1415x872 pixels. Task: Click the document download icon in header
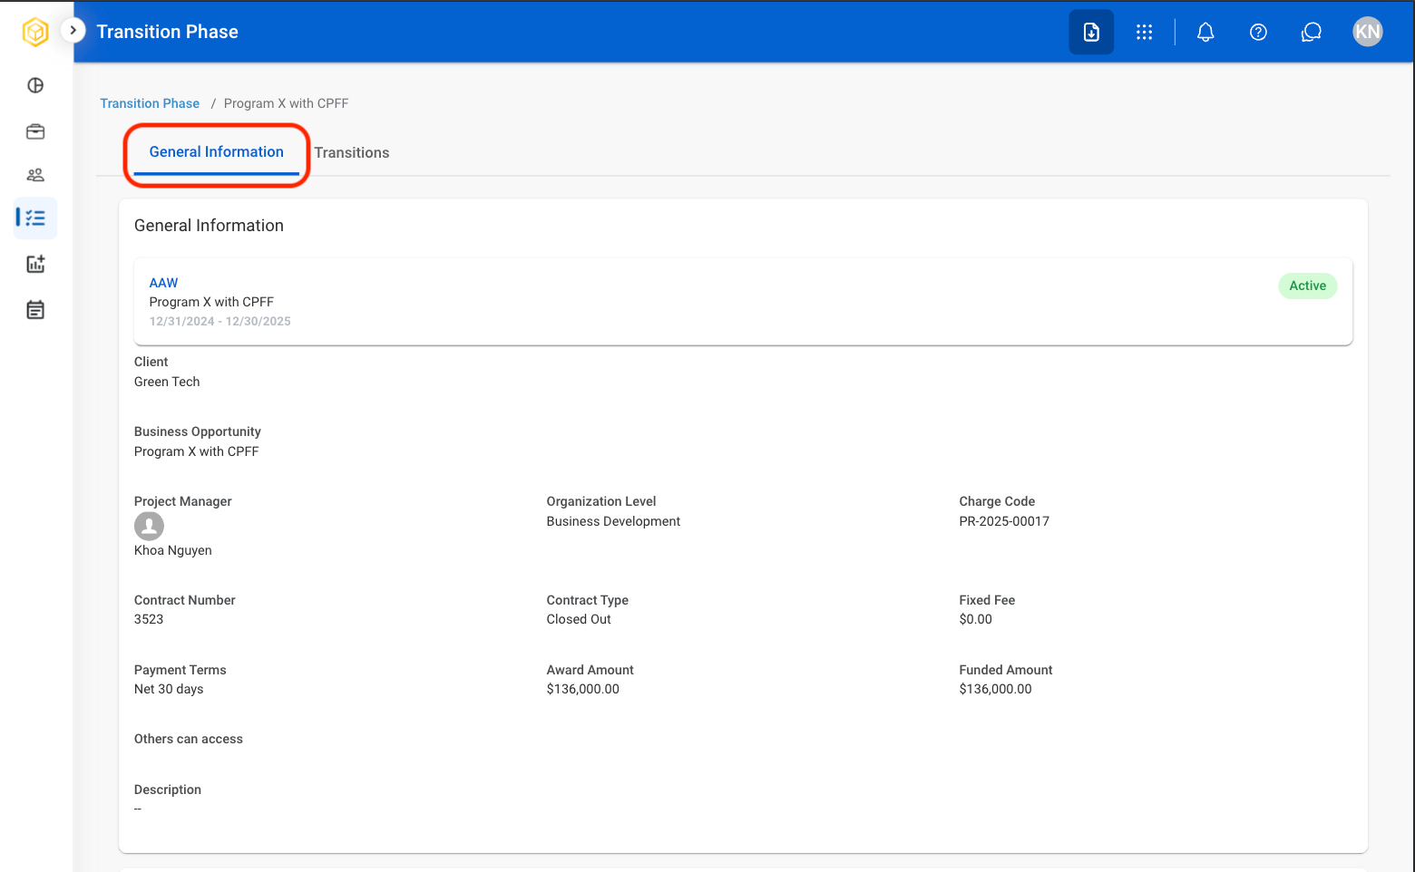(x=1091, y=32)
